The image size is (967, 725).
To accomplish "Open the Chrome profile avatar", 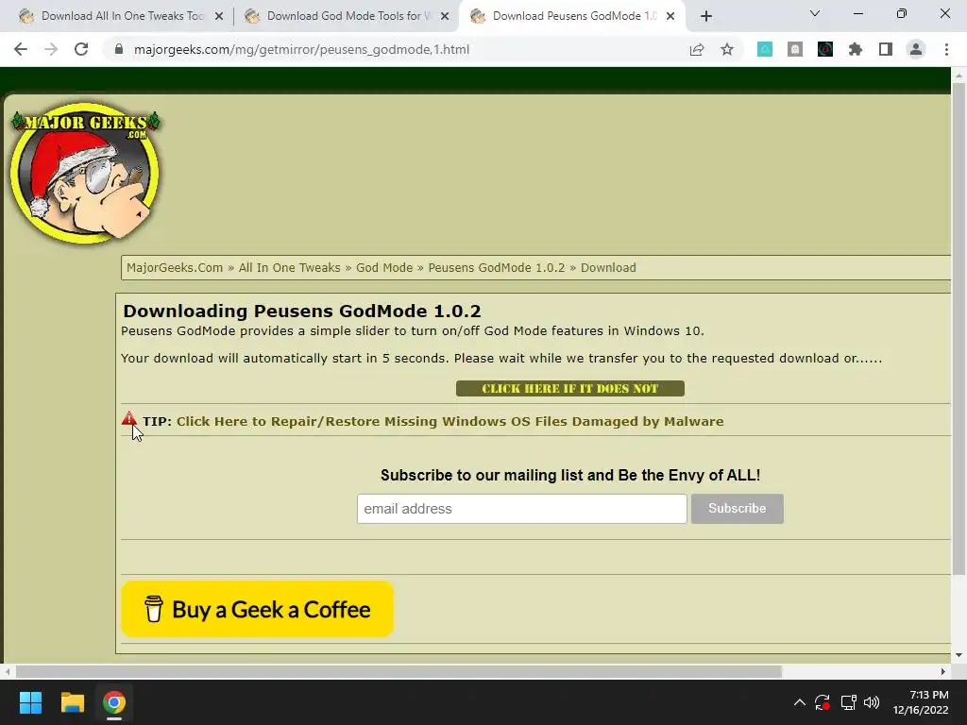I will pos(916,49).
